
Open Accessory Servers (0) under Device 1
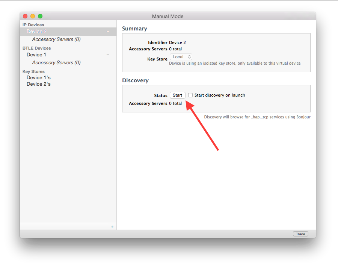coord(56,62)
